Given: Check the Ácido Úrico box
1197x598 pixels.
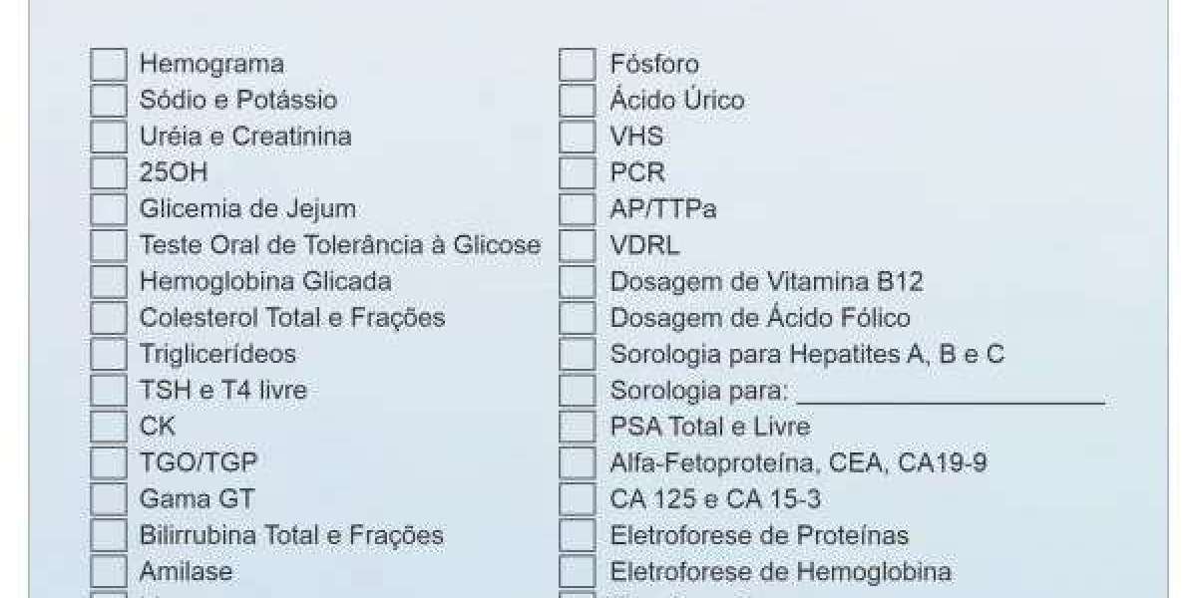Looking at the screenshot, I should [577, 100].
